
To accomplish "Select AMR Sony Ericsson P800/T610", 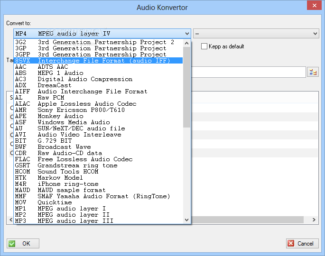I will click(x=98, y=110).
